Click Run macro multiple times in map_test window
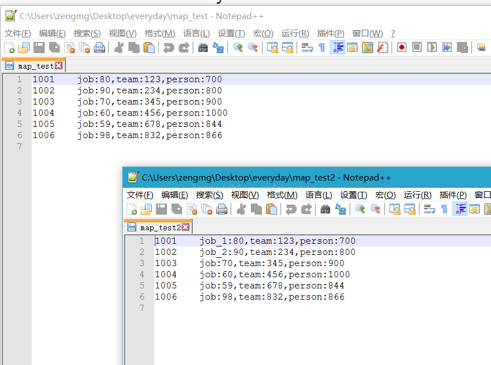Screen dimensions: 491x365 (447, 48)
